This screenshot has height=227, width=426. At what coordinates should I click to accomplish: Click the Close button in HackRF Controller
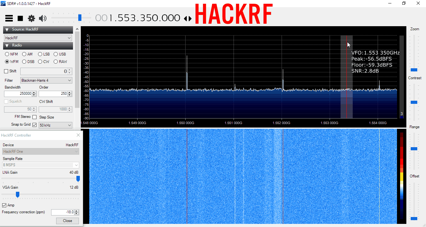[67, 221]
